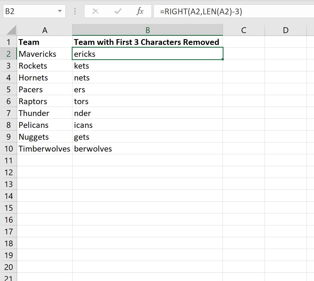Select the 'tors' cell
The height and width of the screenshot is (281, 314).
pos(148,101)
